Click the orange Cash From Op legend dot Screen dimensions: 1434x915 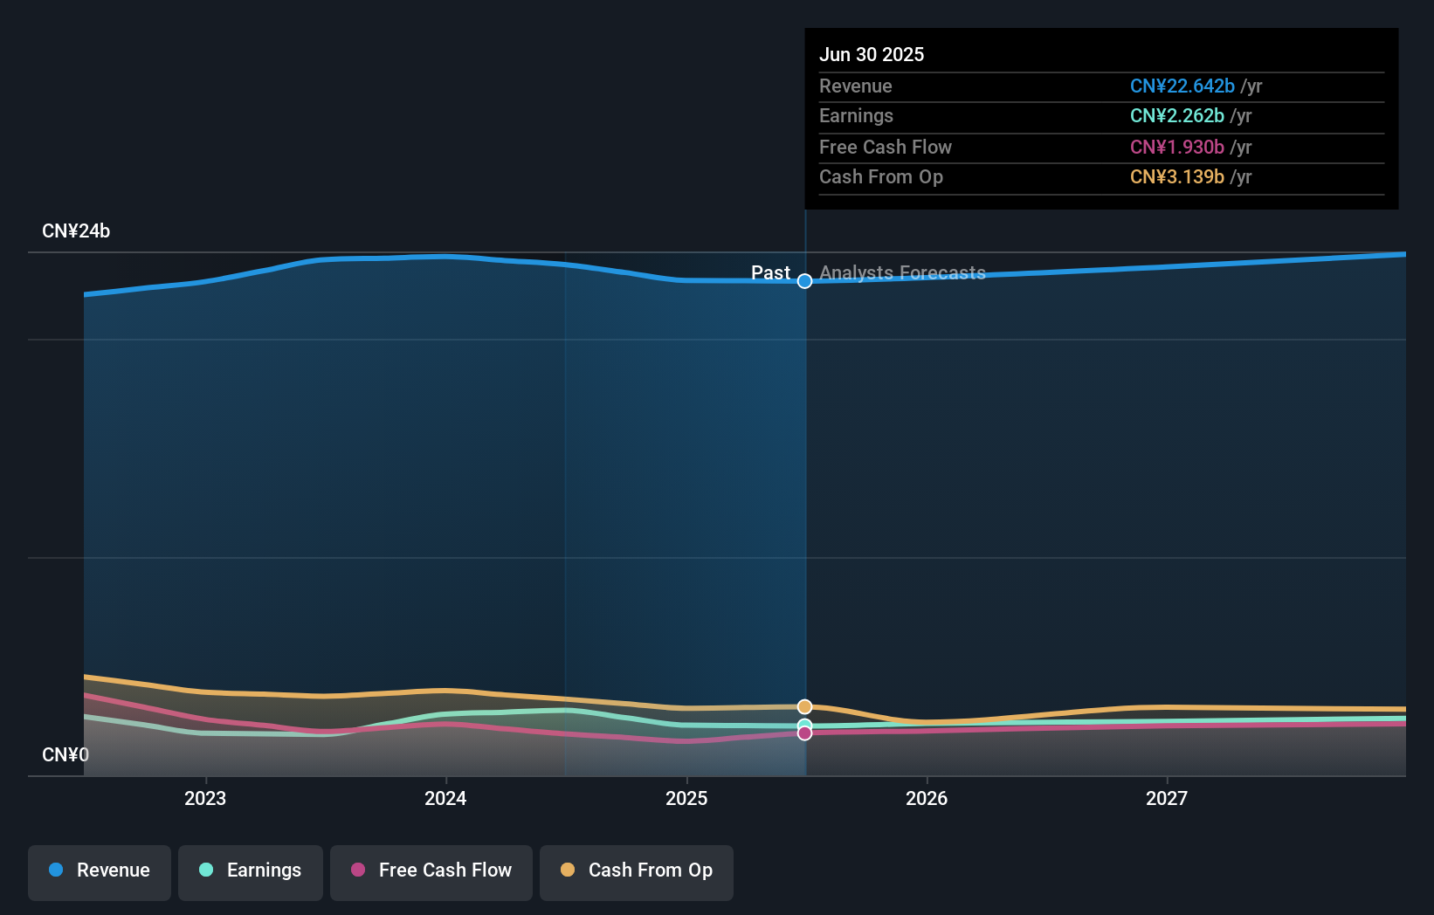569,870
